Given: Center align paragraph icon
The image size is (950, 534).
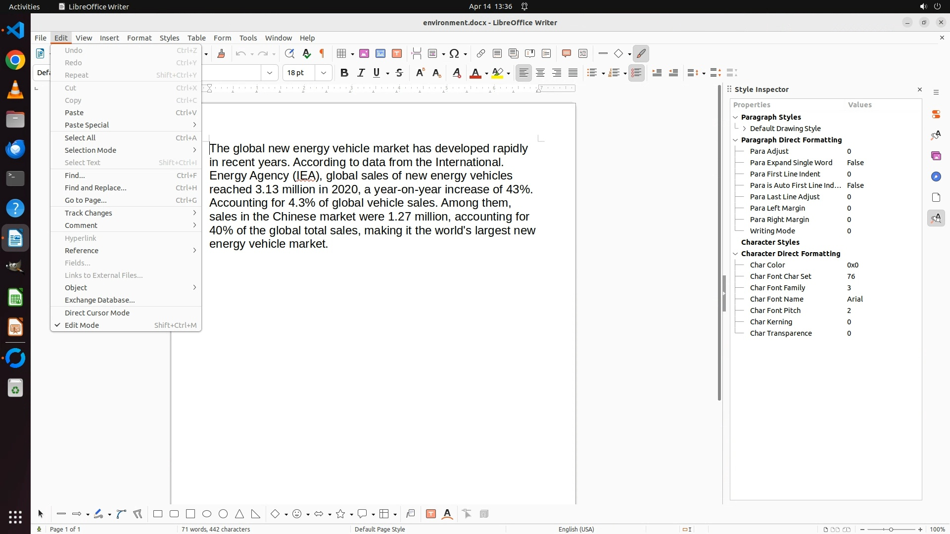Looking at the screenshot, I should (540, 73).
